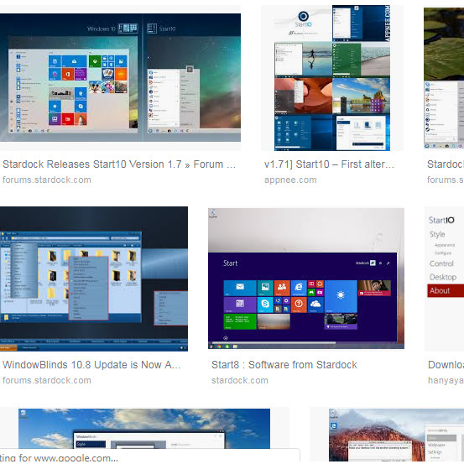The image size is (464, 464).
Task: Click forums.stardock.com under Start10 Version 1.7
Action: tap(47, 180)
